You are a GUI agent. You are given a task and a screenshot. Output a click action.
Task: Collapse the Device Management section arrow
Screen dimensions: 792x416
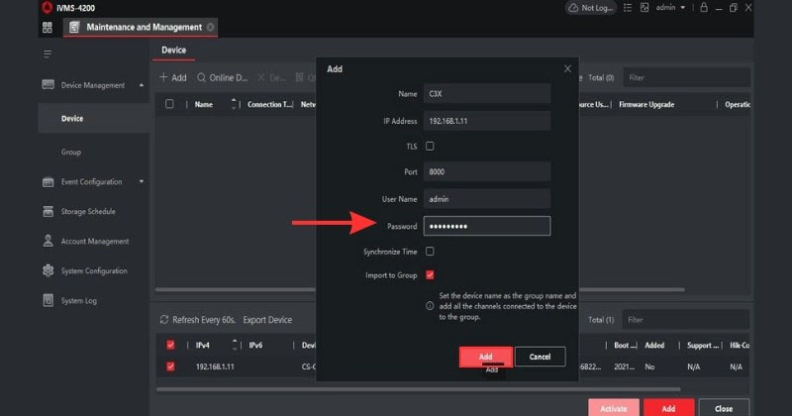click(142, 85)
